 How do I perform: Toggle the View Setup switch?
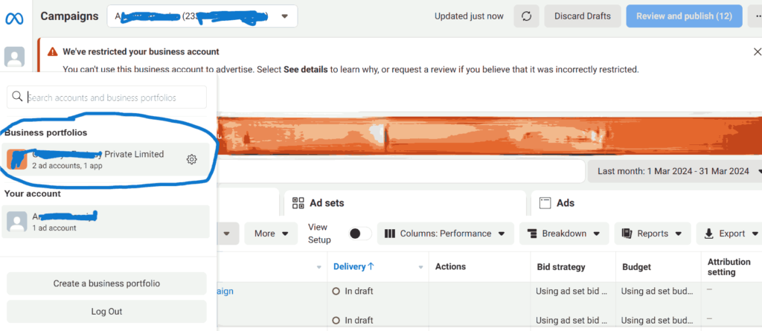tap(360, 234)
